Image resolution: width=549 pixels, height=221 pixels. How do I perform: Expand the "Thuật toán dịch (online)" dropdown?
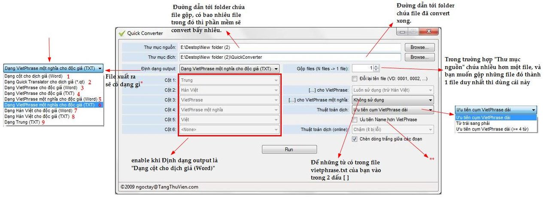point(392,130)
